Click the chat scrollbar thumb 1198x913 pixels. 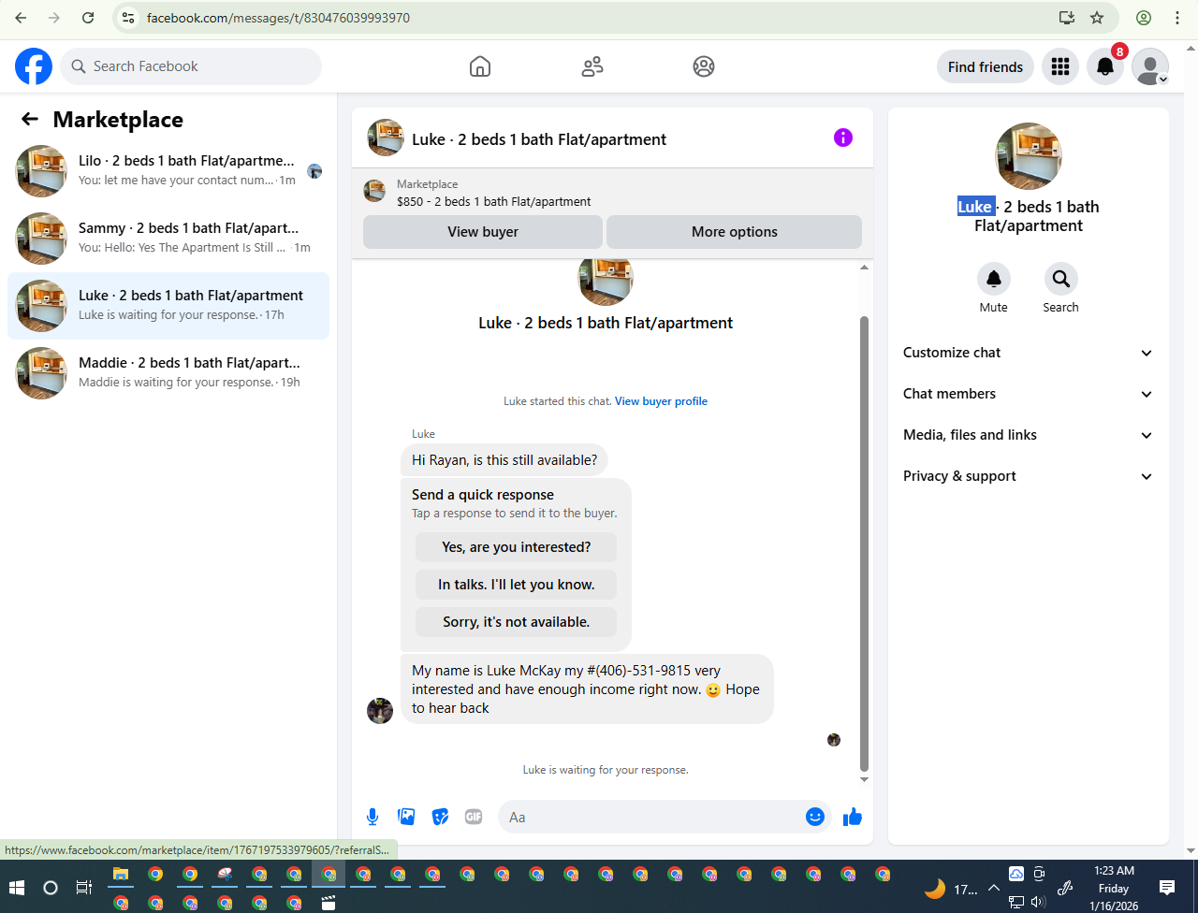click(864, 543)
